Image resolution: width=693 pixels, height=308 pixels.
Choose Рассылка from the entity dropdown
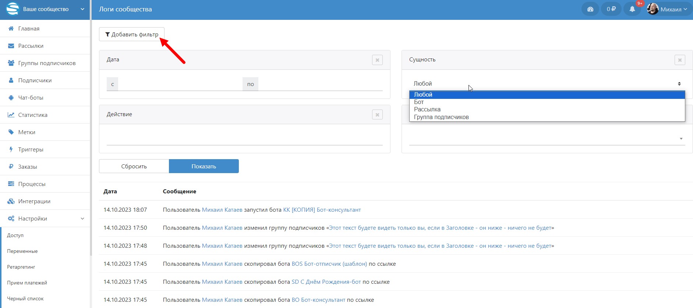point(427,110)
